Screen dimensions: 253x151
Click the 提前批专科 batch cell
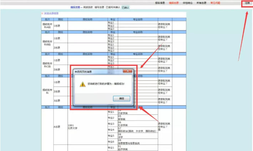[47, 91]
